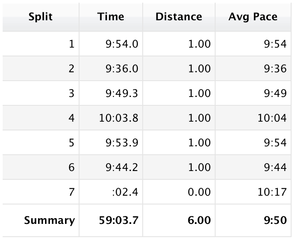296x238 pixels.
Task: Select the Distance column header
Action: pyautogui.click(x=178, y=17)
